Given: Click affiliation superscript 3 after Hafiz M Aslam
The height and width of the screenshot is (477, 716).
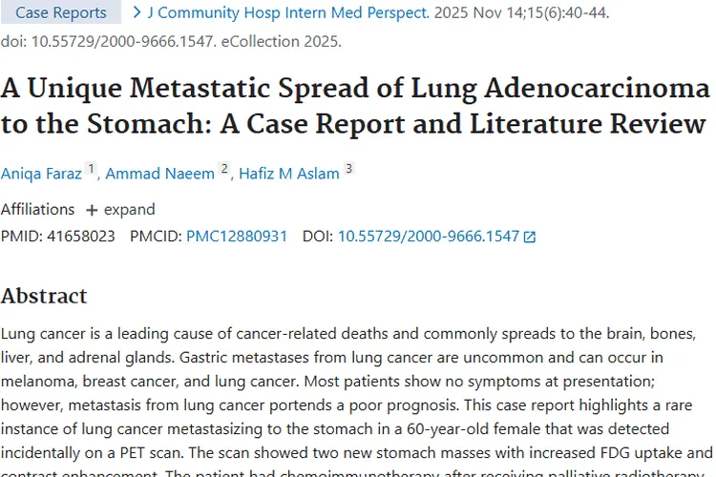Looking at the screenshot, I should [348, 169].
